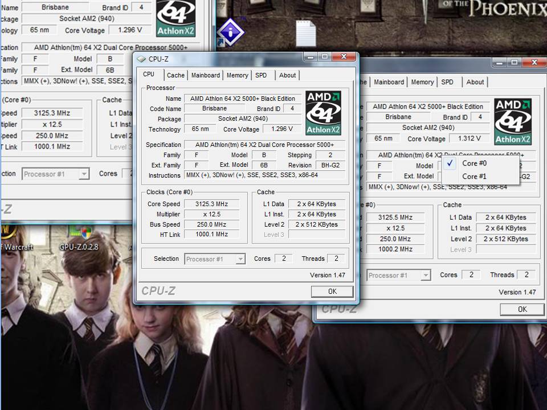This screenshot has width=547, height=410.
Task: Click the Level 2 cache 2 x 512 KBytes in the front window
Action: click(x=317, y=224)
